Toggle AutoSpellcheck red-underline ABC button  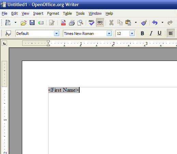(x=100, y=23)
